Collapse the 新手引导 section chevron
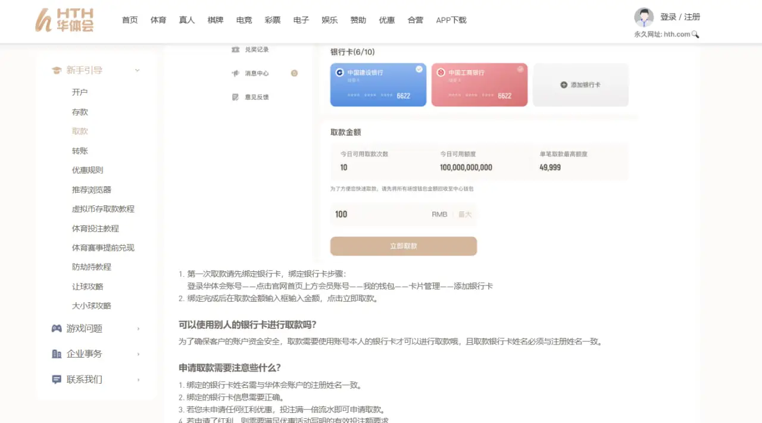This screenshot has width=762, height=423. [x=138, y=70]
